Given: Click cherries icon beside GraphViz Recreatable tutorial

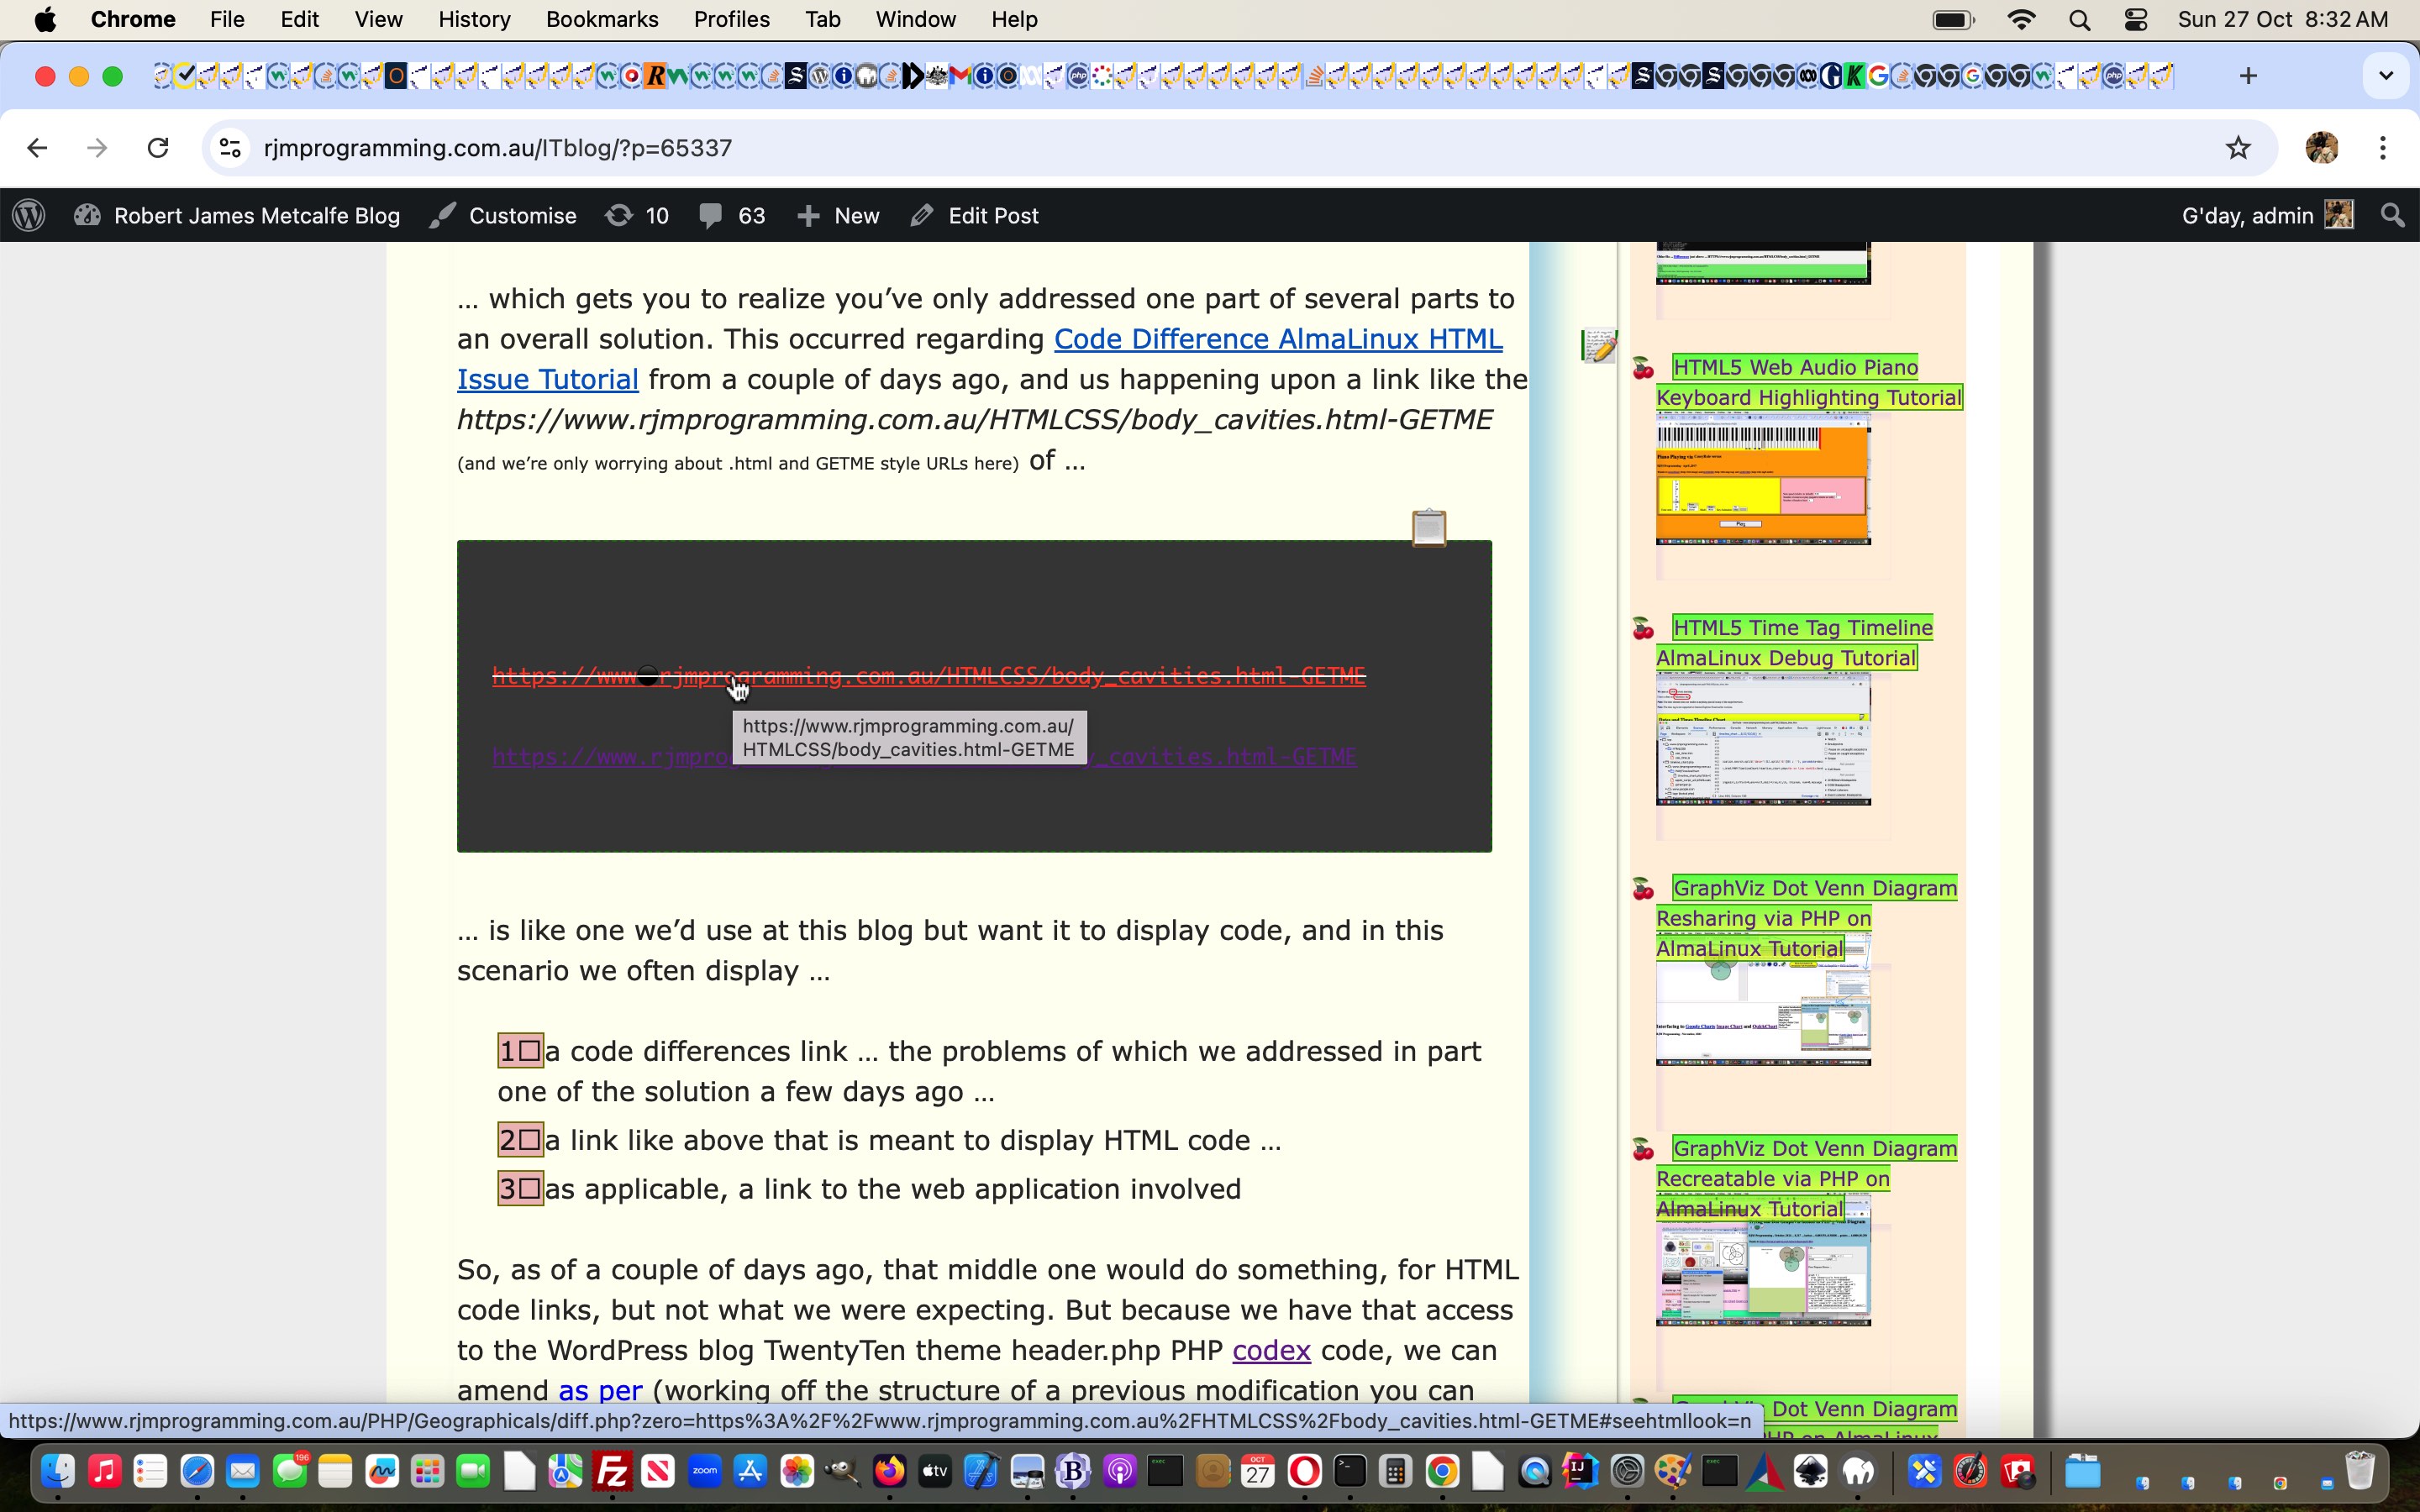Looking at the screenshot, I should (x=1643, y=1150).
